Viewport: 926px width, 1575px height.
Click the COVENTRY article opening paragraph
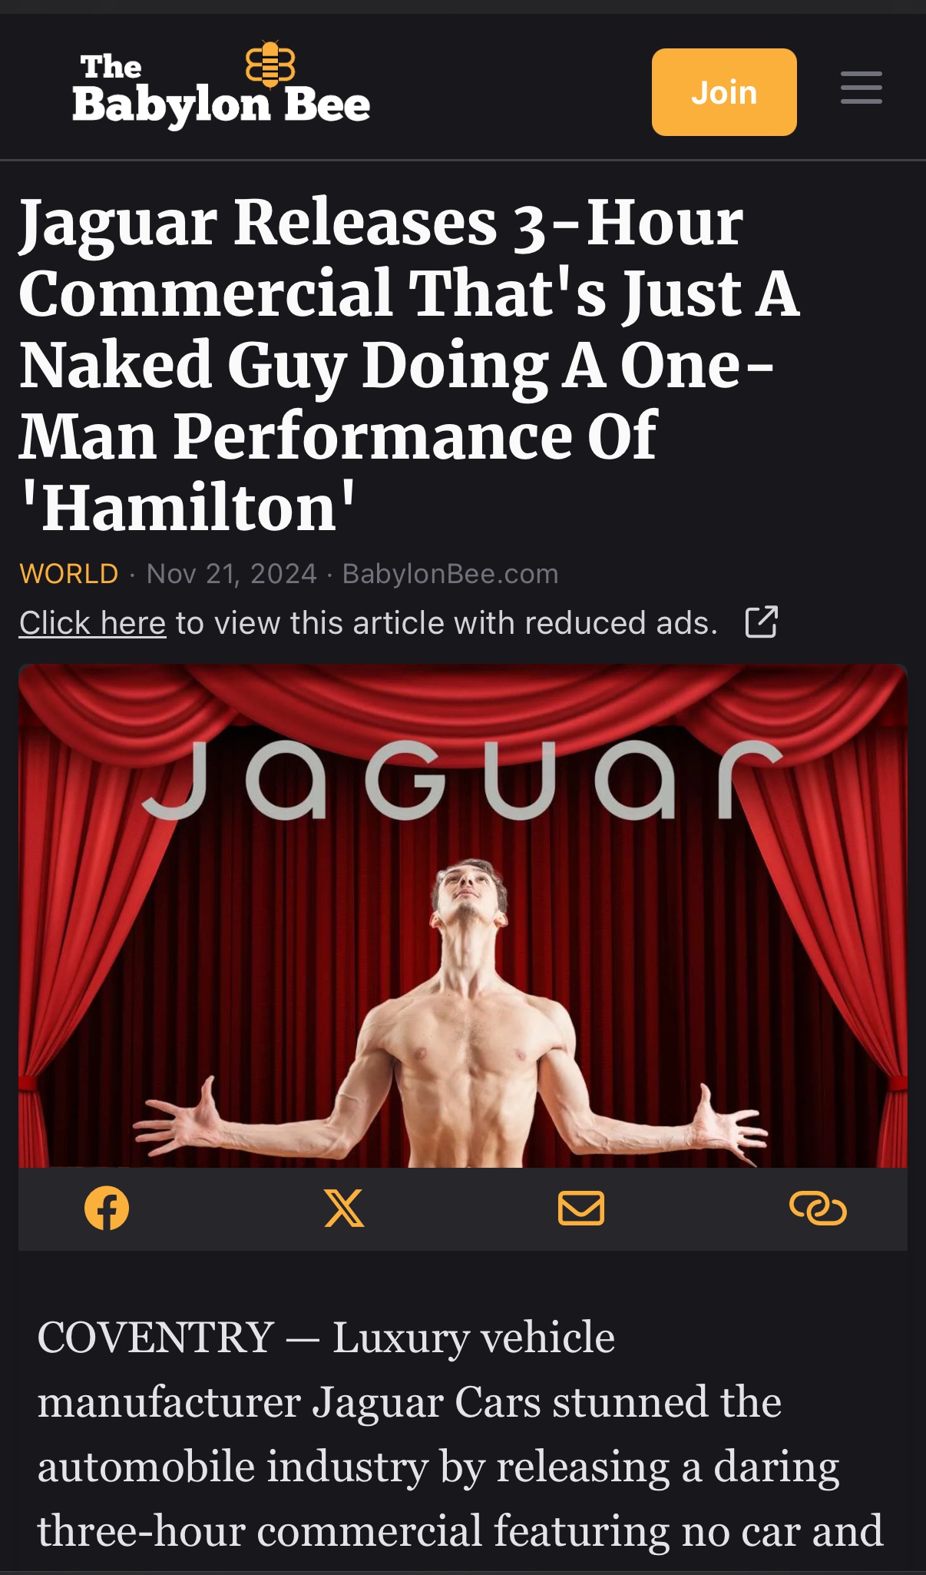click(x=461, y=1435)
